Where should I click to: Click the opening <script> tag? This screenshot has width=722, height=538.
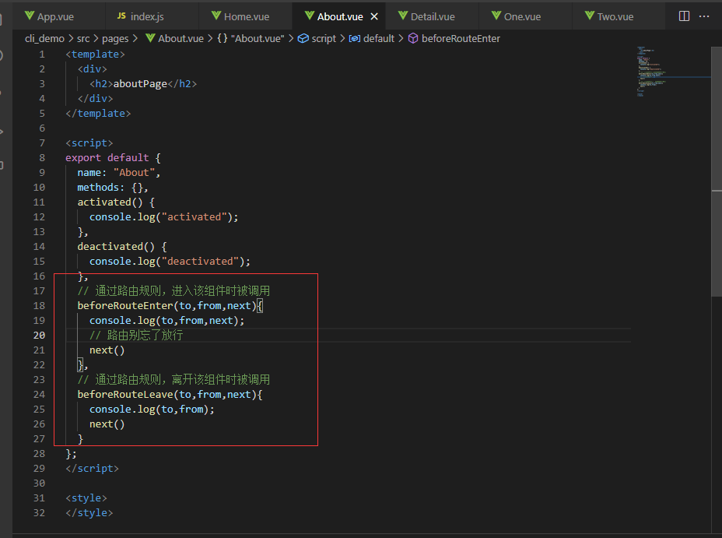tap(89, 143)
